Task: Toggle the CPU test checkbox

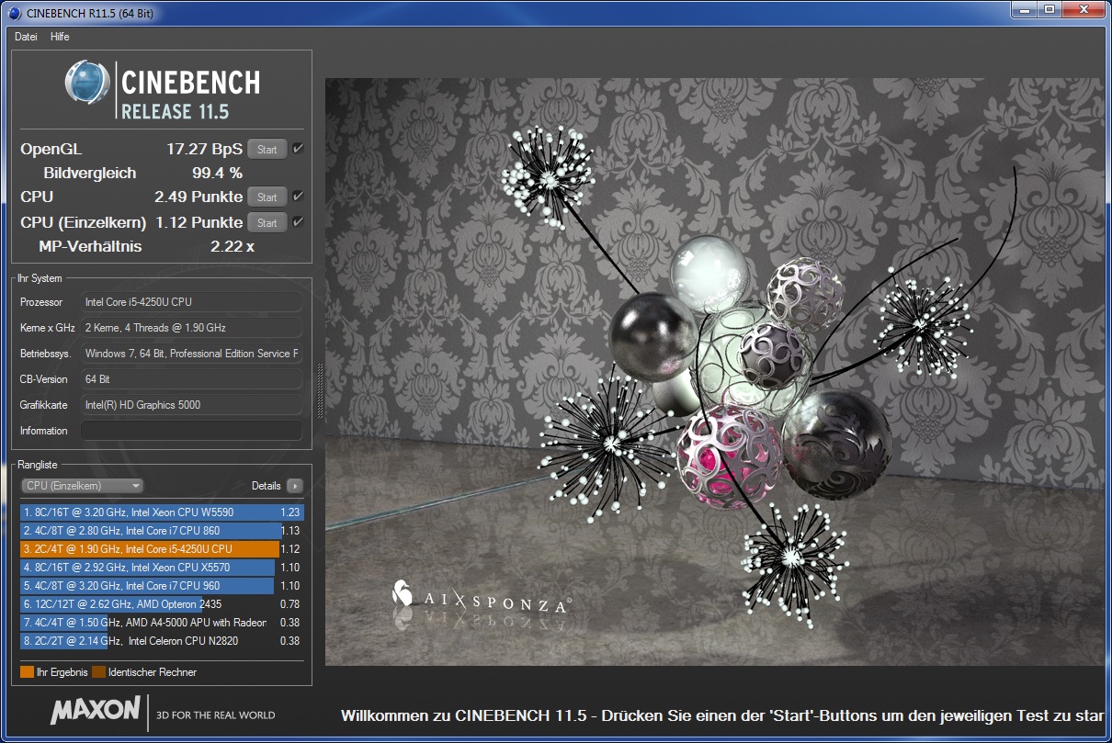Action: (298, 197)
